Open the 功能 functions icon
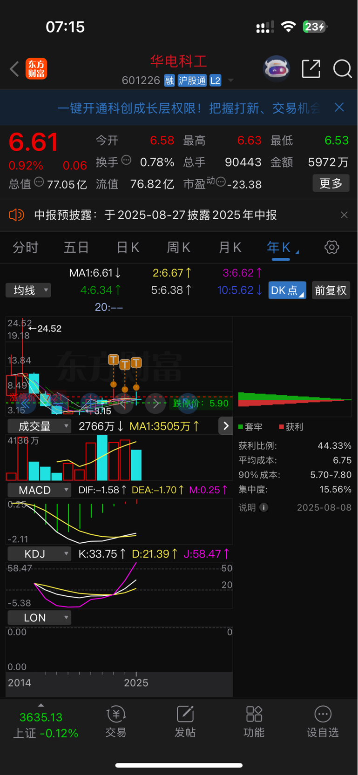The height and width of the screenshot is (775, 358). point(254,721)
